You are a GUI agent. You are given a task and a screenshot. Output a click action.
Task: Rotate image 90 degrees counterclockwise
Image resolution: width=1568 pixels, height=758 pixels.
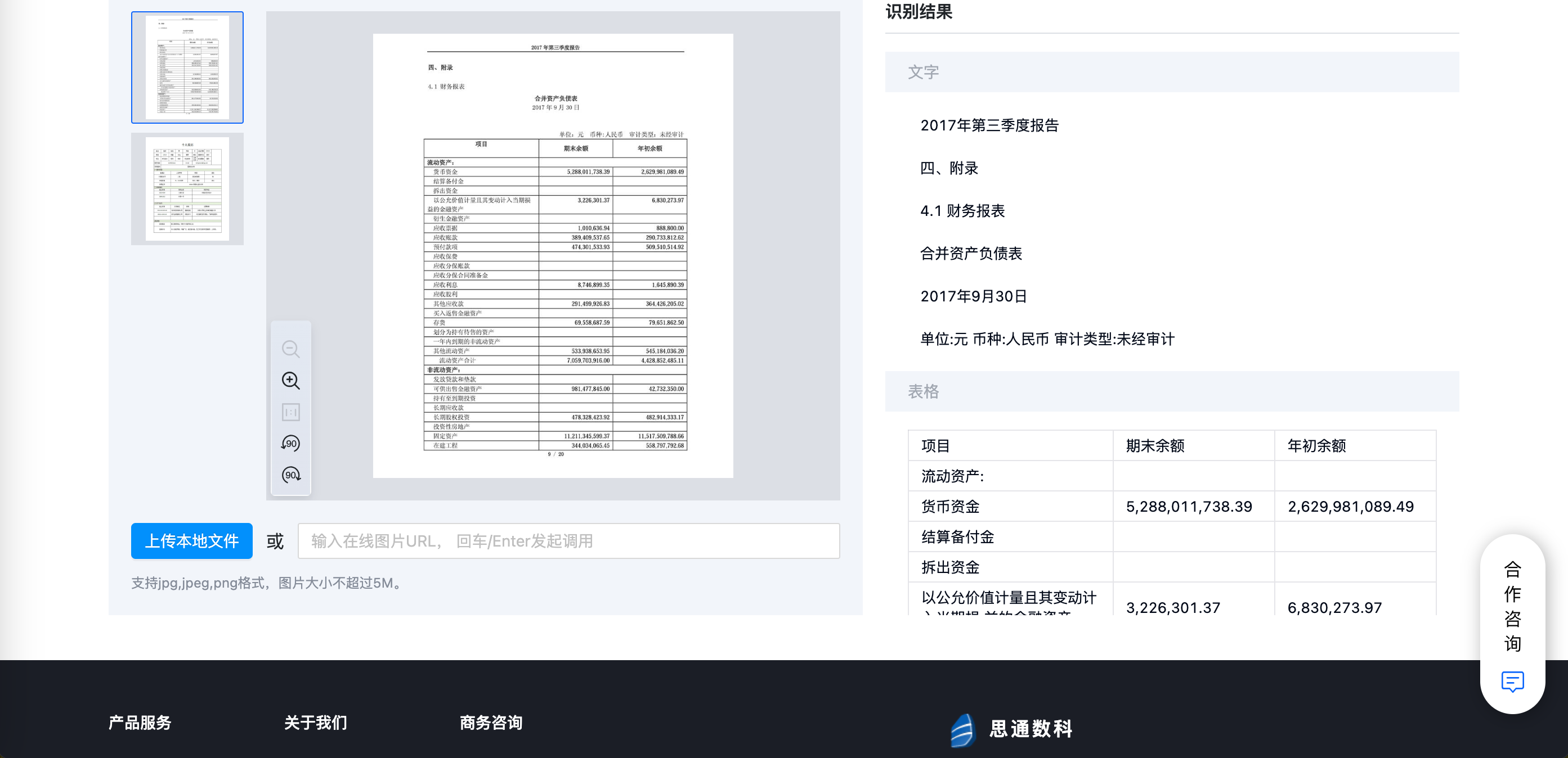[290, 444]
